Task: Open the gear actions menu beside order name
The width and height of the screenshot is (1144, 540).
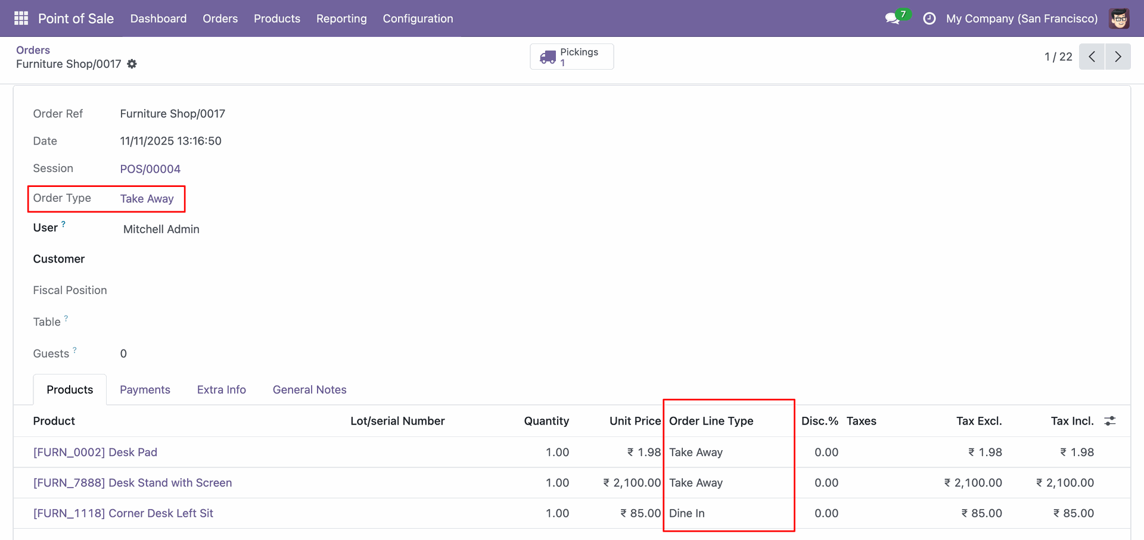Action: click(x=132, y=64)
